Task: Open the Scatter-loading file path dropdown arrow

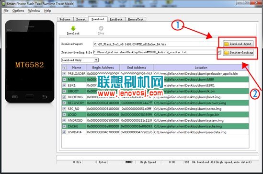Action: pyautogui.click(x=219, y=52)
